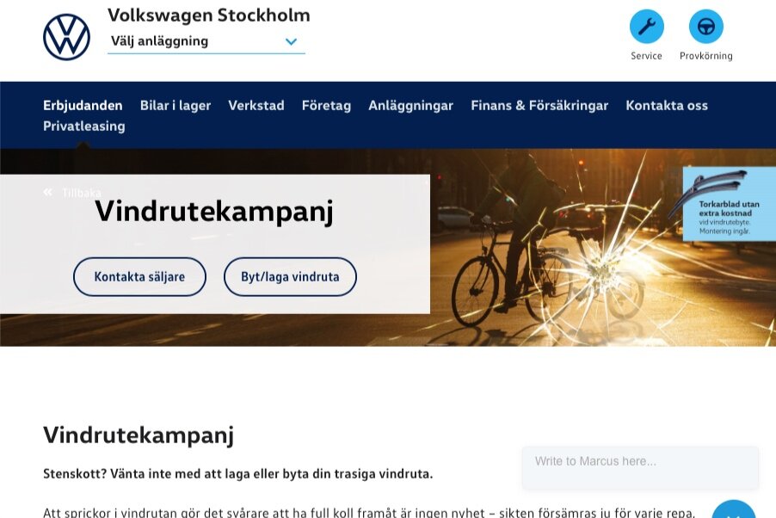Open Provkörning steering wheel icon
The image size is (776, 518).
(705, 27)
